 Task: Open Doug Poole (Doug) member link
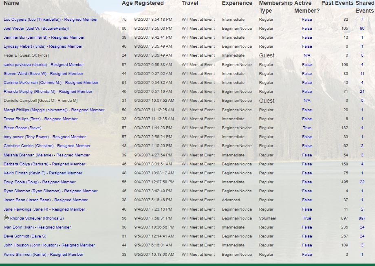tap(40, 182)
